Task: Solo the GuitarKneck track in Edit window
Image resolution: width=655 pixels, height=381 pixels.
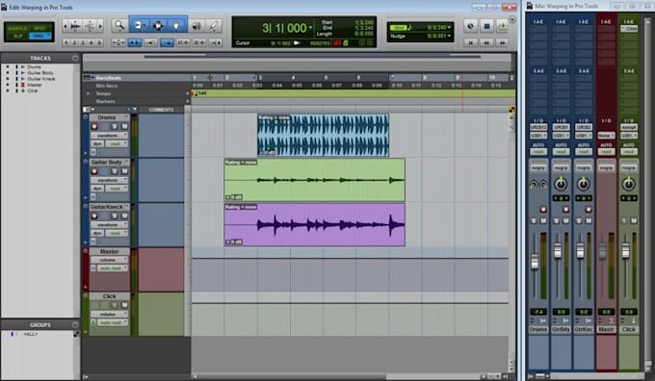Action: point(115,216)
